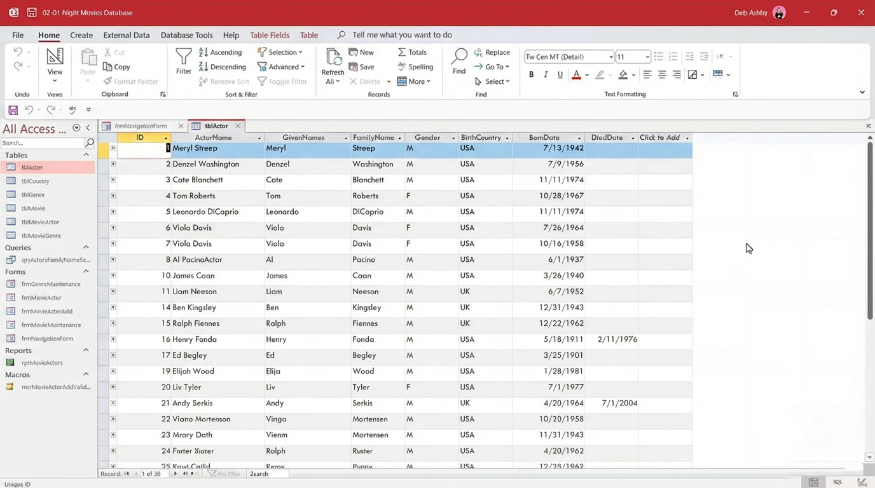Image resolution: width=875 pixels, height=488 pixels.
Task: Toggle underline text formatting
Action: tap(560, 75)
